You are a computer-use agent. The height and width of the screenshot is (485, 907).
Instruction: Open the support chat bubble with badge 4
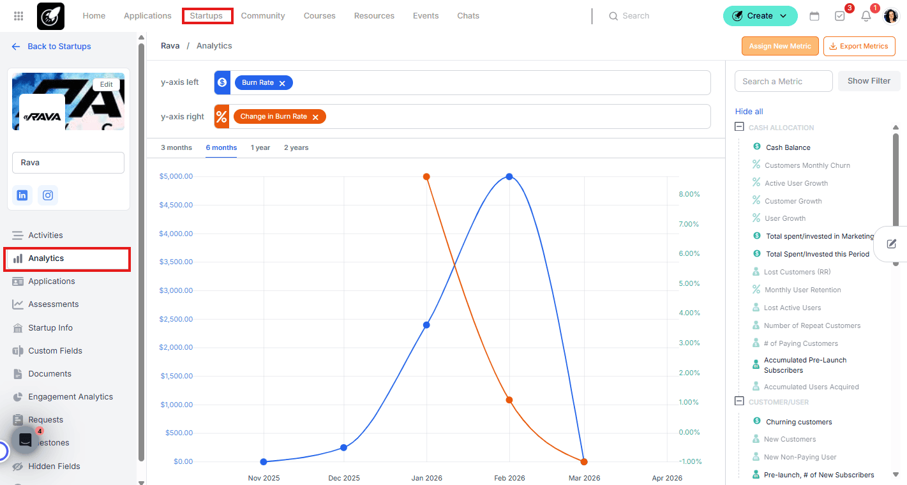24,440
